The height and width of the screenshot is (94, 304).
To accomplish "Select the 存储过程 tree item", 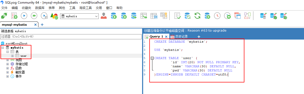I will pos(22,64).
